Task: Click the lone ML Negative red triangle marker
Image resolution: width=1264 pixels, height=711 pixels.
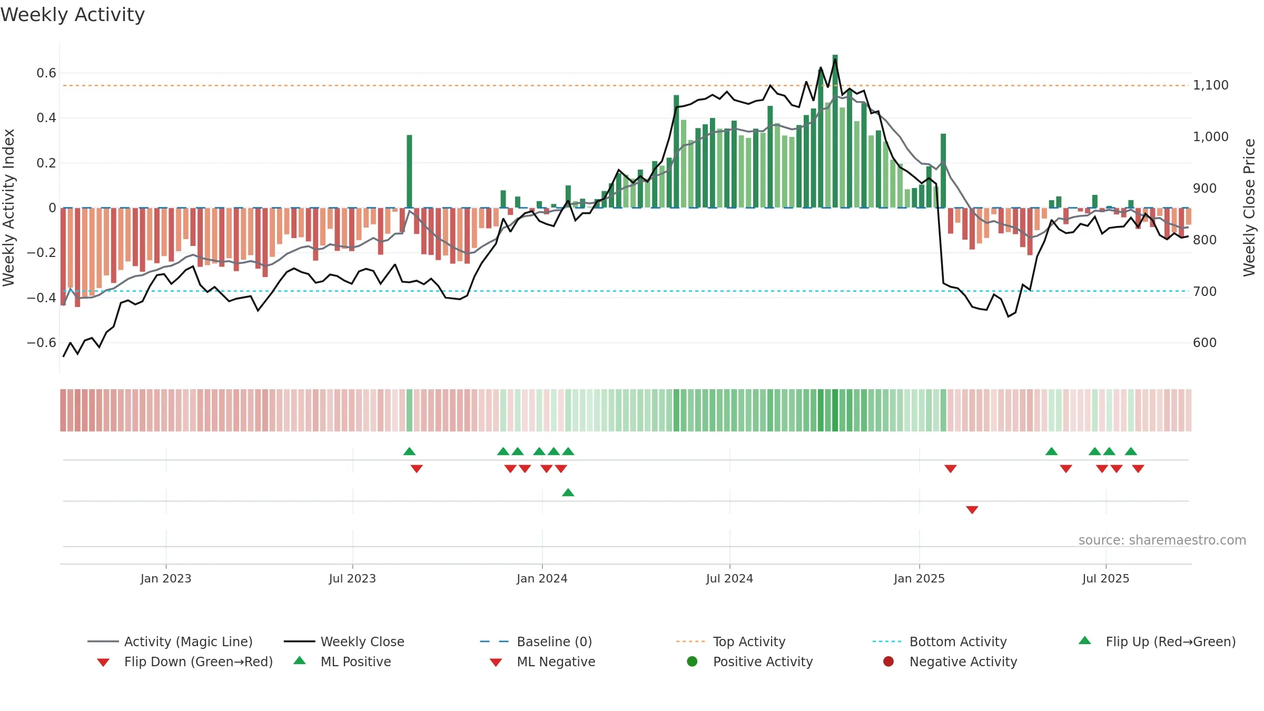Action: tap(972, 510)
